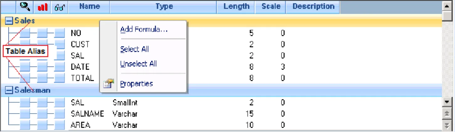
Task: Tick the chart-column box for Salesman's SAL
Action: point(42,102)
